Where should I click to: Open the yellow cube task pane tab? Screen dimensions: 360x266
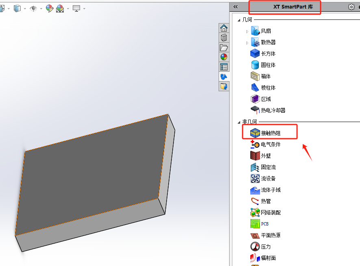(224, 86)
